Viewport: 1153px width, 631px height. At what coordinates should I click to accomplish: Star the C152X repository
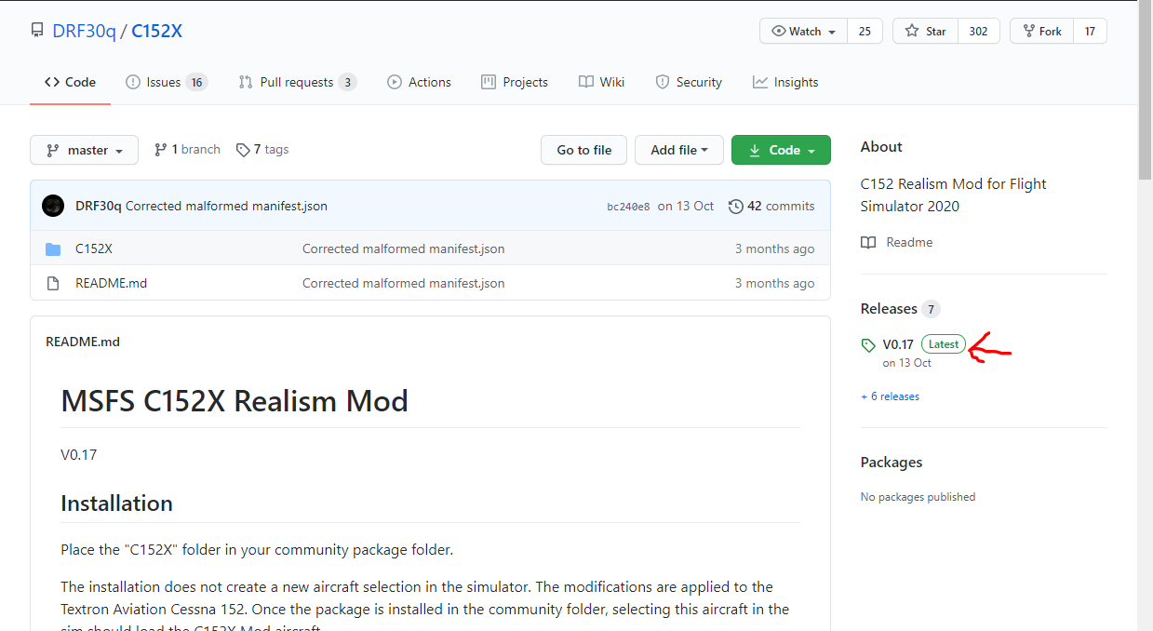[924, 31]
